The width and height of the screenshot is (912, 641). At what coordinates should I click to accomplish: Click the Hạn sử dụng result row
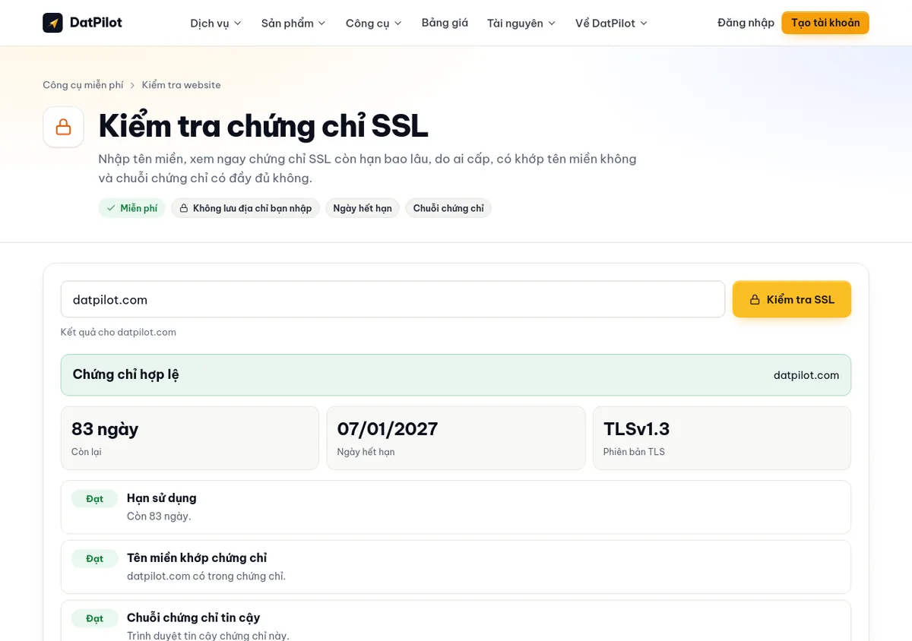(x=456, y=507)
